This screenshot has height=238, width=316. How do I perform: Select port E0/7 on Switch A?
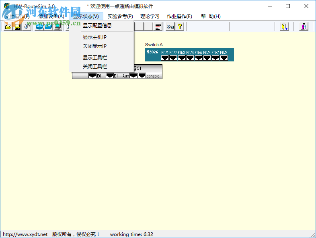[215, 58]
